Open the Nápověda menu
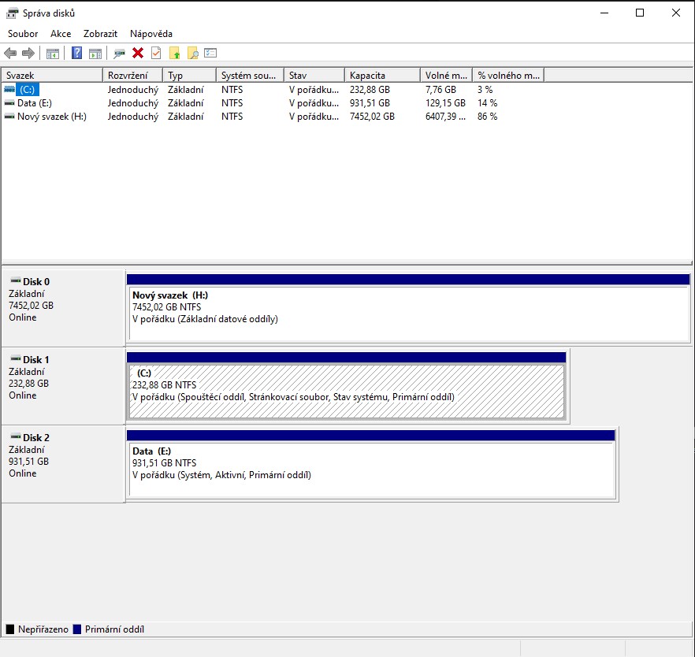Image resolution: width=695 pixels, height=657 pixels. (x=151, y=34)
